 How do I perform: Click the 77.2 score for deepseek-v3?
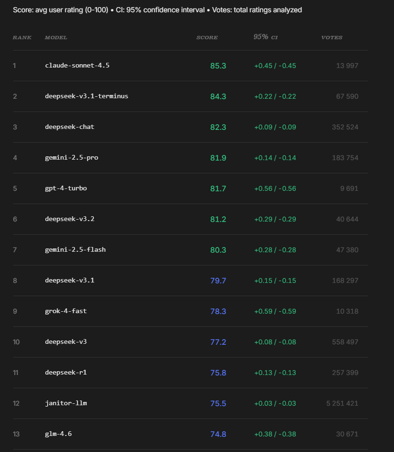(x=218, y=342)
